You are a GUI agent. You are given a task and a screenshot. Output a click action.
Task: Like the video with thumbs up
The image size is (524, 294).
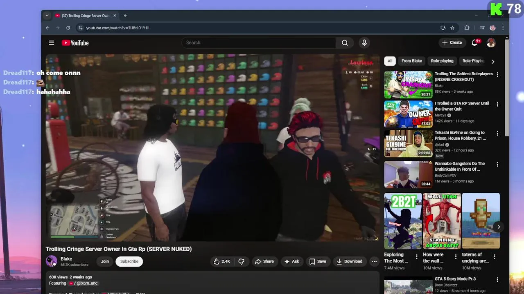click(x=221, y=261)
